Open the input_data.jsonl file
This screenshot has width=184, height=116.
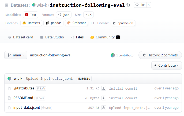[27, 107]
